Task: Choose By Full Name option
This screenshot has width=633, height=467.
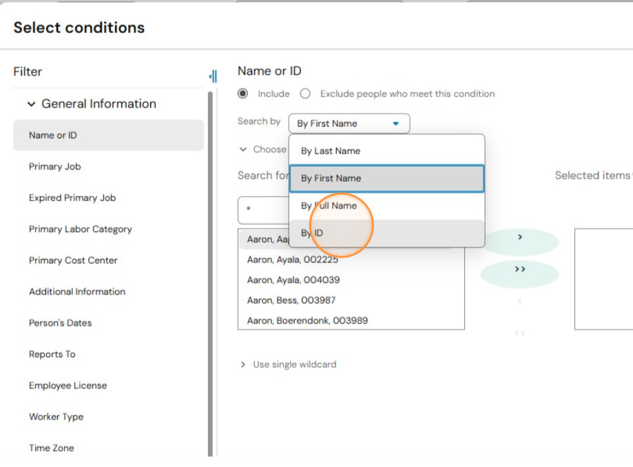Action: (x=386, y=206)
